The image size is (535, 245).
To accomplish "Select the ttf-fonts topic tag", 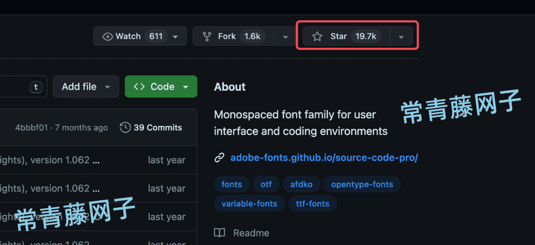I will (313, 204).
